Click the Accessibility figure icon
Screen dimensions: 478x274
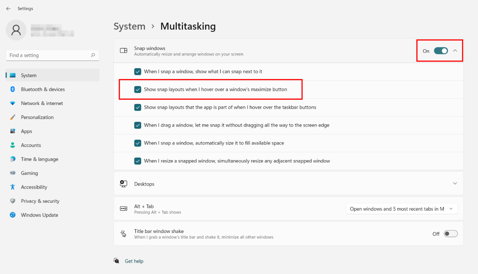click(x=13, y=187)
